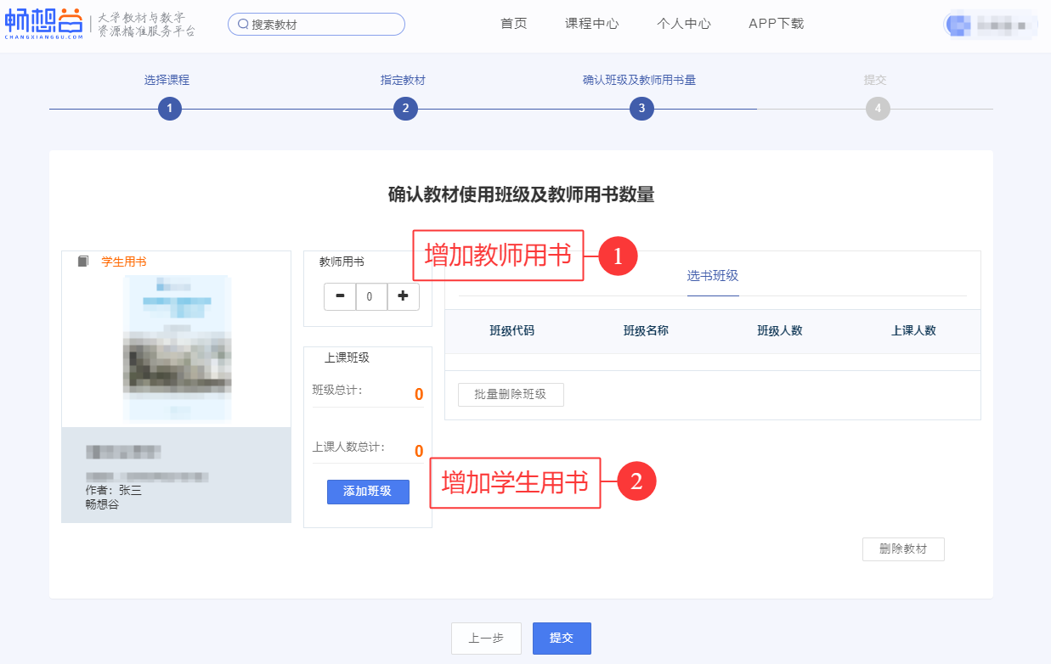Screen dimensions: 1051x664
Task: Click the 删除教材 button
Action: tap(903, 549)
